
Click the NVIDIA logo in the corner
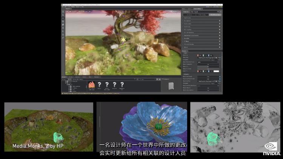pyautogui.click(x=270, y=147)
